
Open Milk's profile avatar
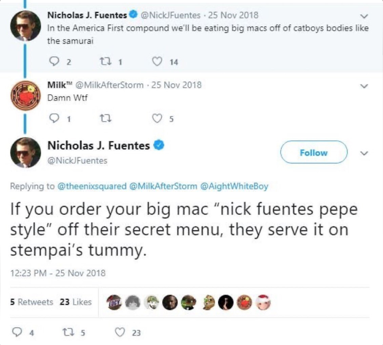[25, 96]
